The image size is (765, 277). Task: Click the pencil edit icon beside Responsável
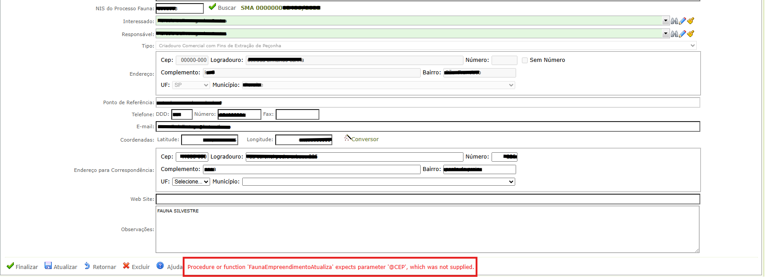tap(682, 34)
